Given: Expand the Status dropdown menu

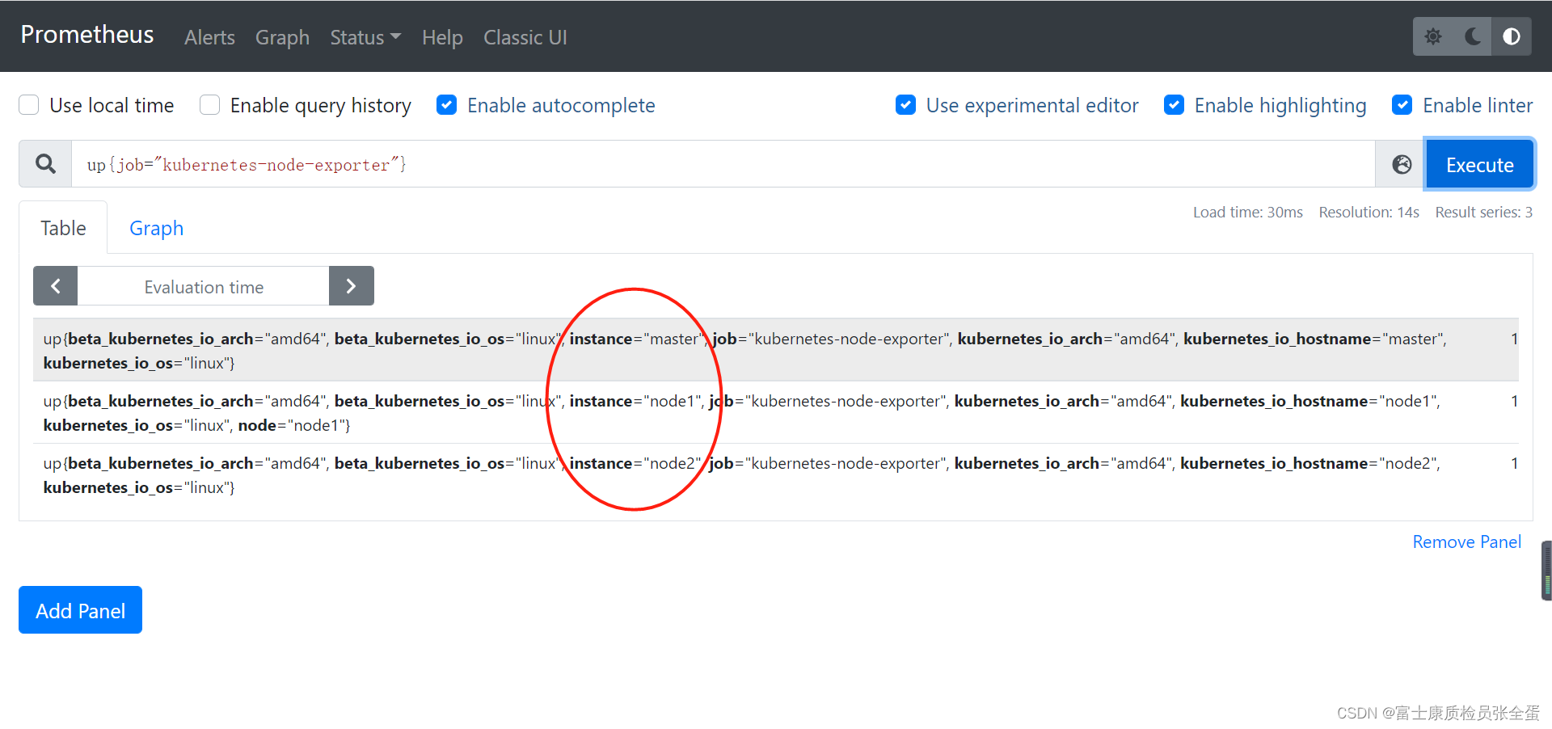Looking at the screenshot, I should pyautogui.click(x=365, y=37).
